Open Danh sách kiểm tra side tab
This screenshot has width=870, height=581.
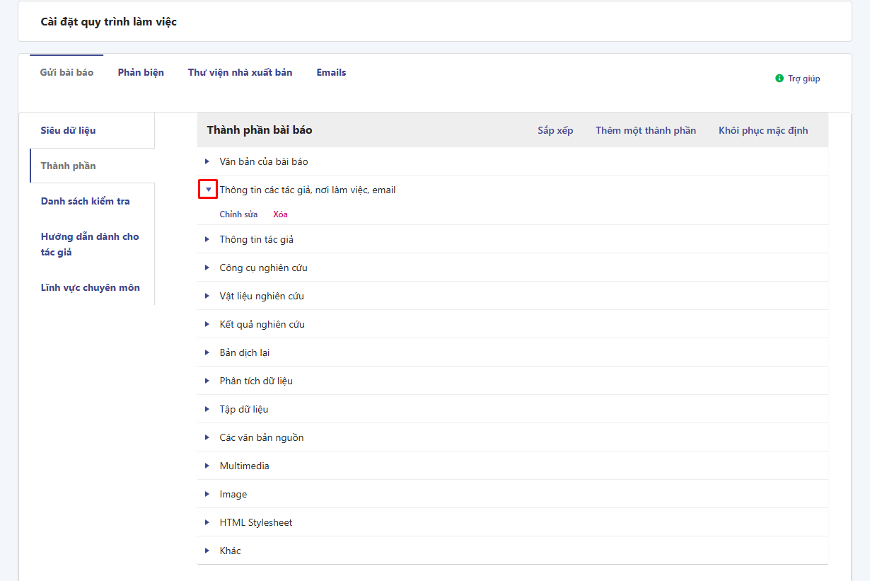[x=85, y=201]
